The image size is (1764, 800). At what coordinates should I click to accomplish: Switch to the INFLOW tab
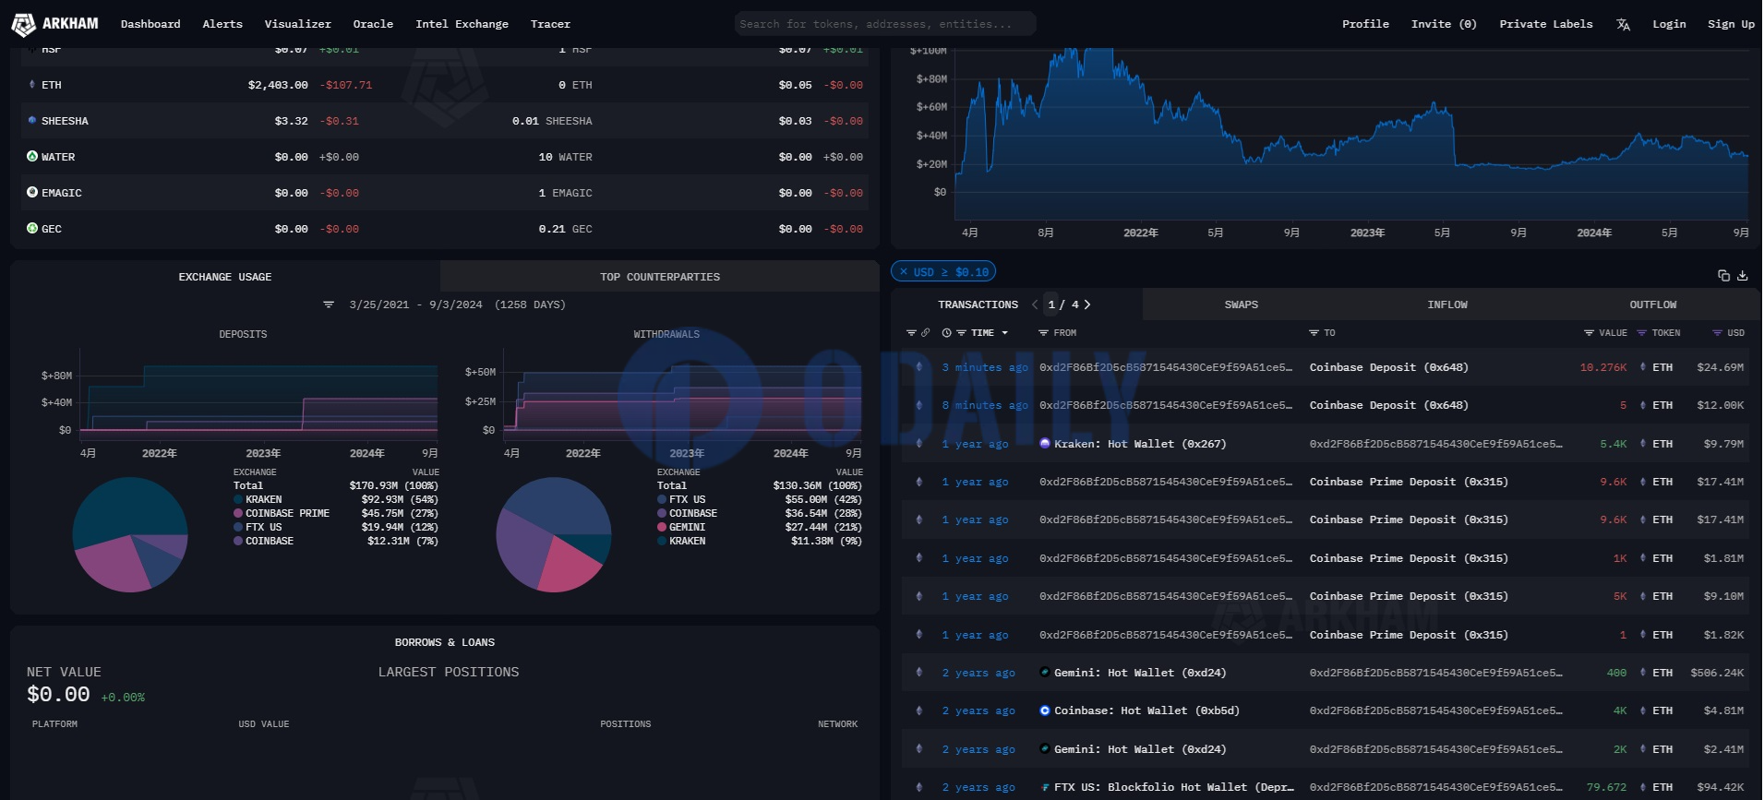(x=1447, y=304)
